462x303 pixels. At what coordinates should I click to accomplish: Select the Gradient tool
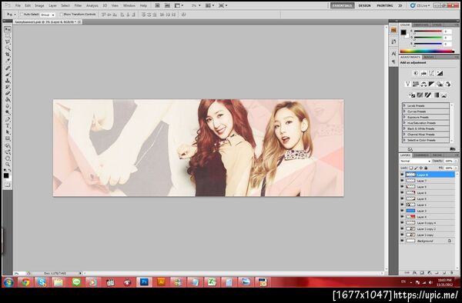[x=8, y=100]
